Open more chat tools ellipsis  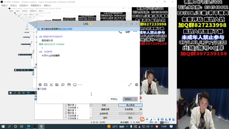coord(80,85)
